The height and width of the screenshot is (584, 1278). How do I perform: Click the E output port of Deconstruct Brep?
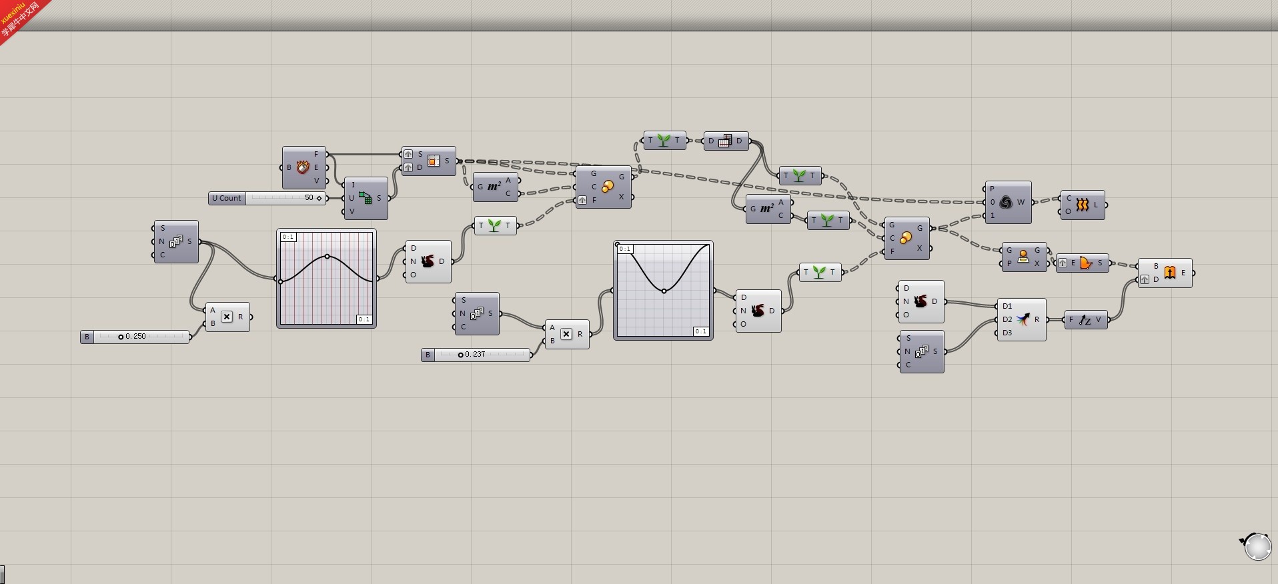click(x=328, y=167)
